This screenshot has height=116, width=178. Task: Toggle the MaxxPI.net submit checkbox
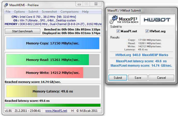click(x=118, y=31)
